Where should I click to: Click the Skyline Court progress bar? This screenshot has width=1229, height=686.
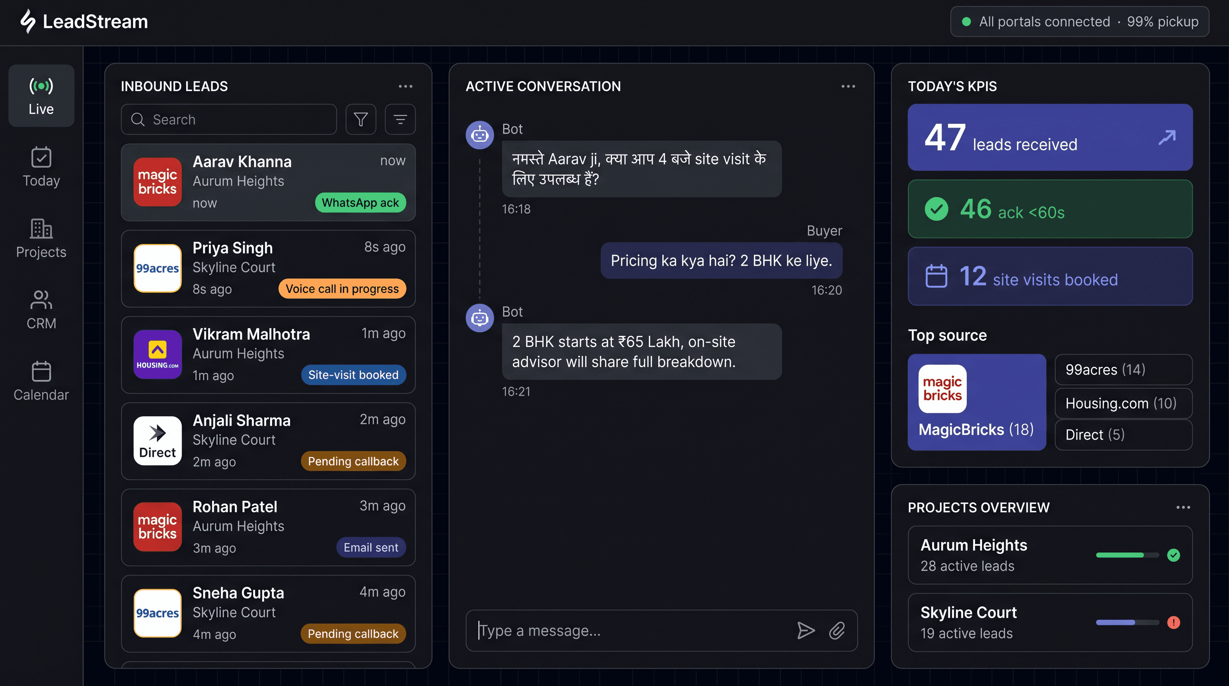pyautogui.click(x=1127, y=623)
